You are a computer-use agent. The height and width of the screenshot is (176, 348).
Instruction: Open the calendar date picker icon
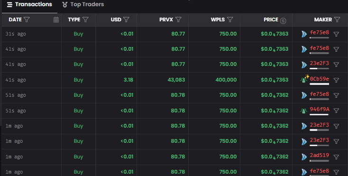point(56,19)
